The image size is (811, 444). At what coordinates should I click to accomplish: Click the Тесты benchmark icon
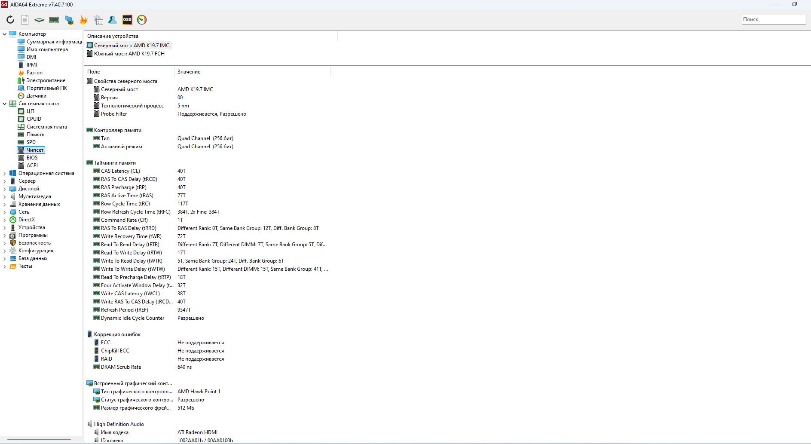click(13, 266)
